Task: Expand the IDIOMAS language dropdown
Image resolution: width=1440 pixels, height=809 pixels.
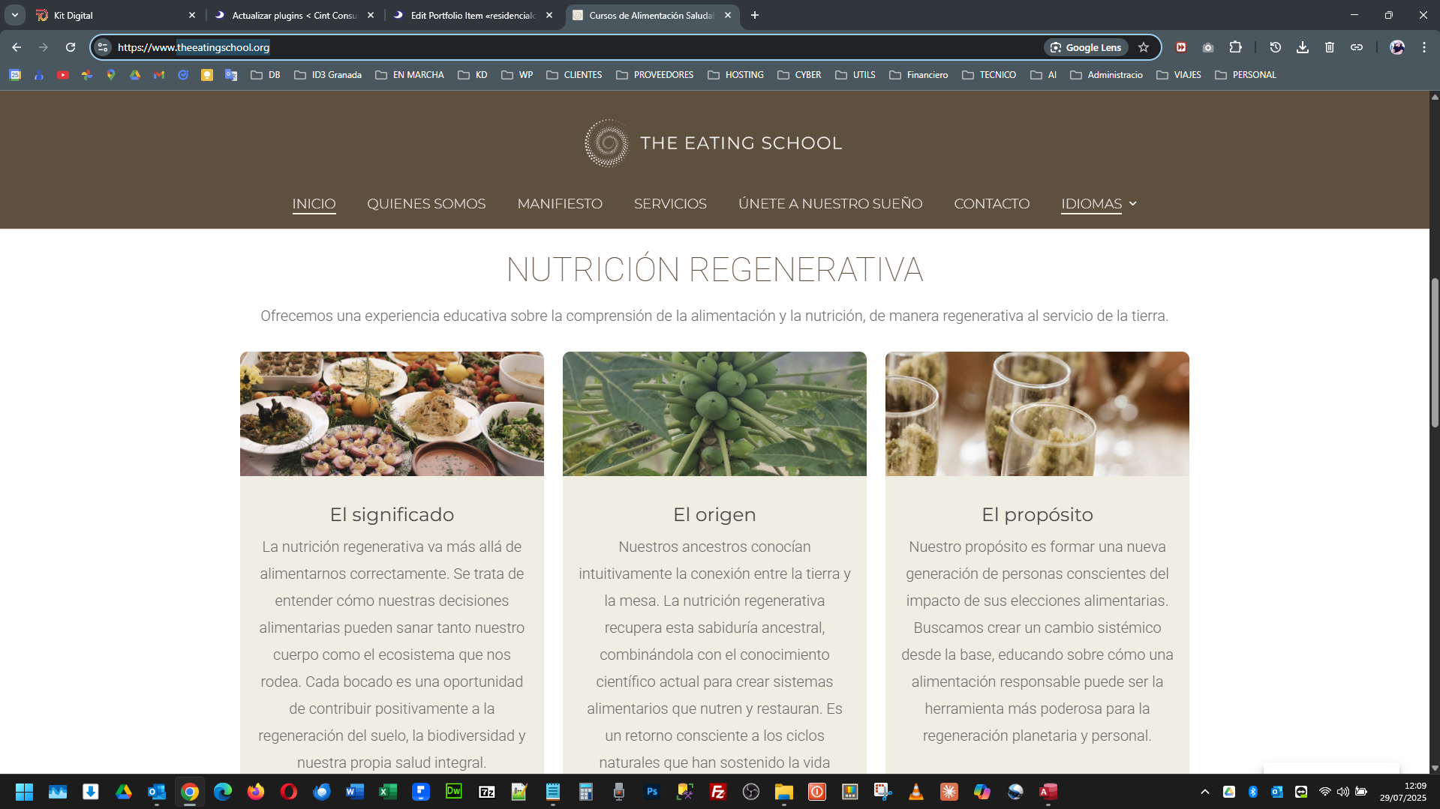Action: [x=1099, y=204]
